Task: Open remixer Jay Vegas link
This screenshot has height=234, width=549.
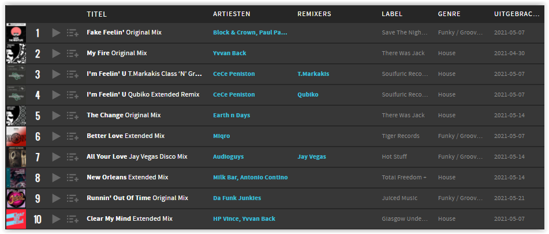Action: coord(312,157)
